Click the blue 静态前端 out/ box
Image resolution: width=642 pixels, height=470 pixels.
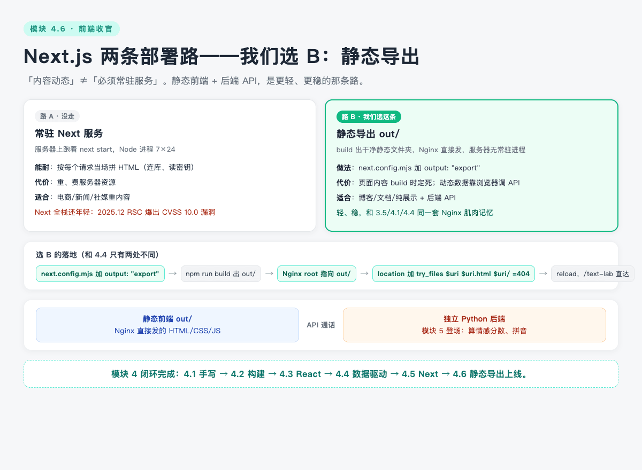[167, 325]
